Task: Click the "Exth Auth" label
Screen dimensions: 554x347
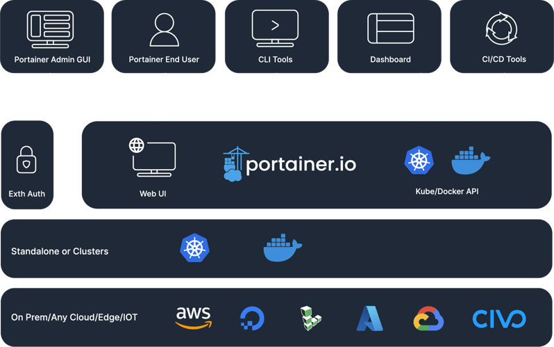Action: (x=27, y=194)
